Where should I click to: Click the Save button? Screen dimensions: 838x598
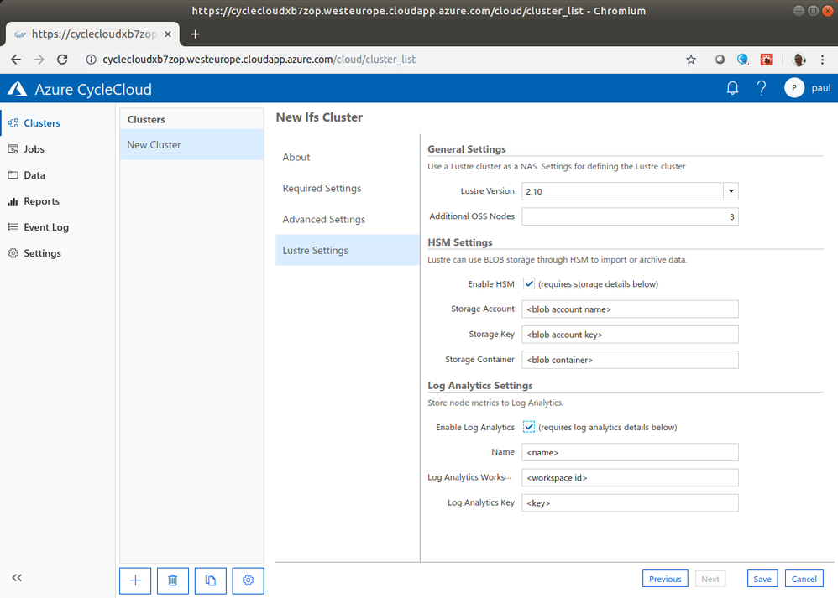[762, 579]
